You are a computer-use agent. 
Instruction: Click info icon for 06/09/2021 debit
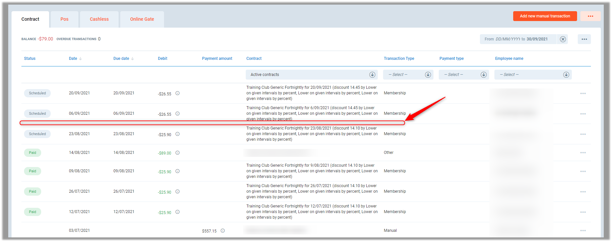tap(178, 114)
